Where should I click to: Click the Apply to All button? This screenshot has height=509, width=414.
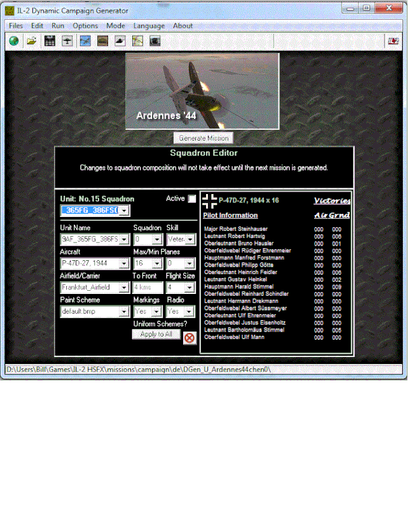coord(156,335)
